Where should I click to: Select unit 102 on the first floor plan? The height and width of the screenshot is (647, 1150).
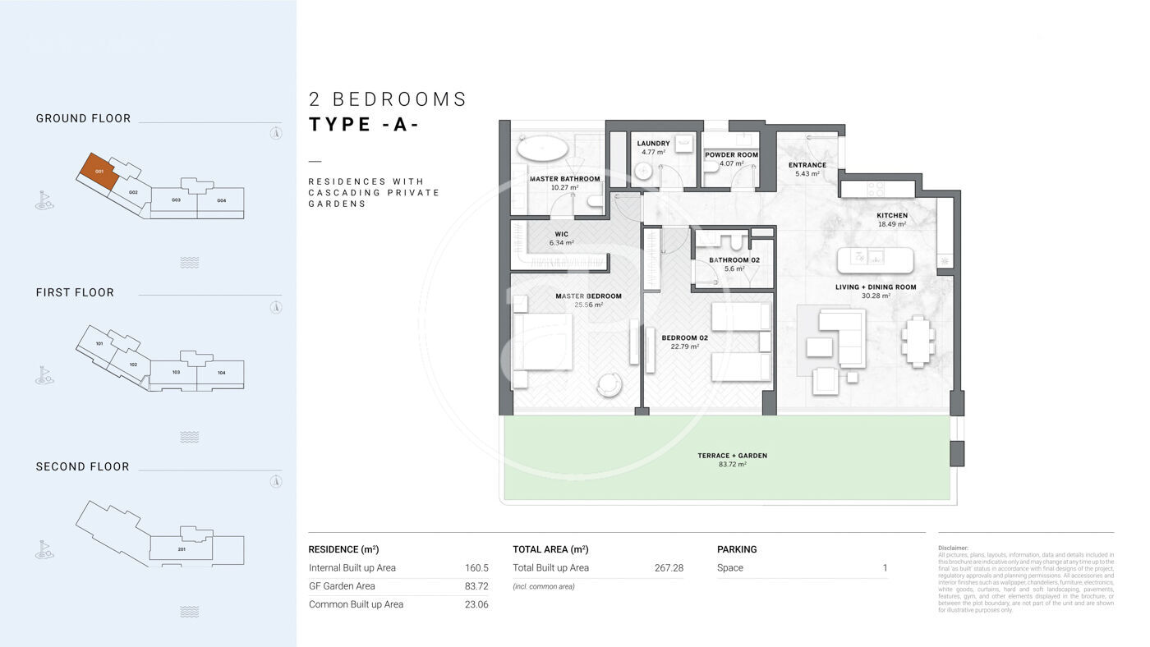[x=132, y=365]
